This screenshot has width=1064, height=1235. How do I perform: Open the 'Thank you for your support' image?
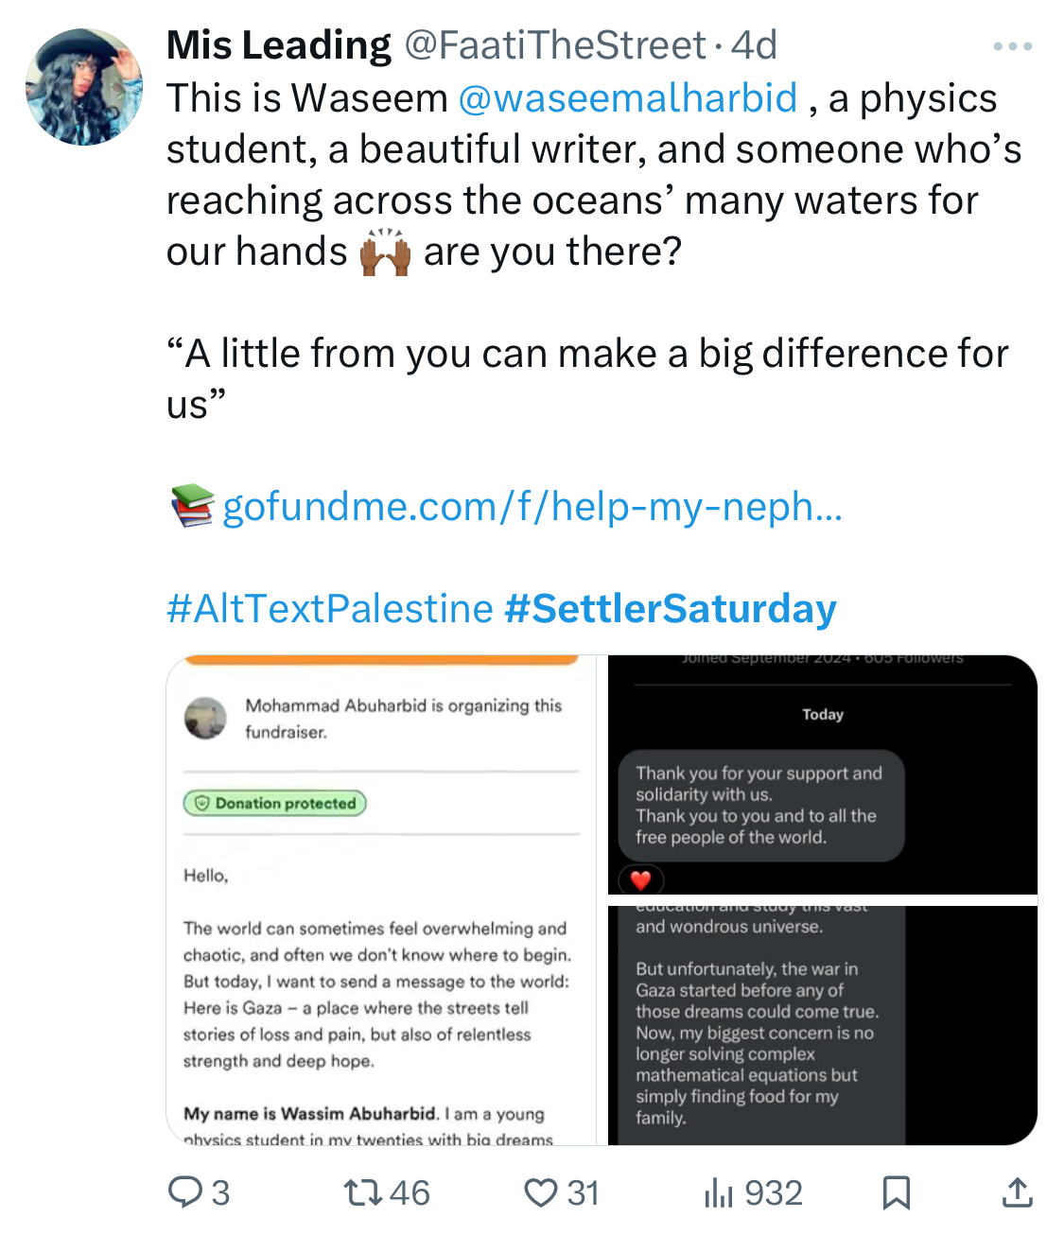tap(823, 774)
